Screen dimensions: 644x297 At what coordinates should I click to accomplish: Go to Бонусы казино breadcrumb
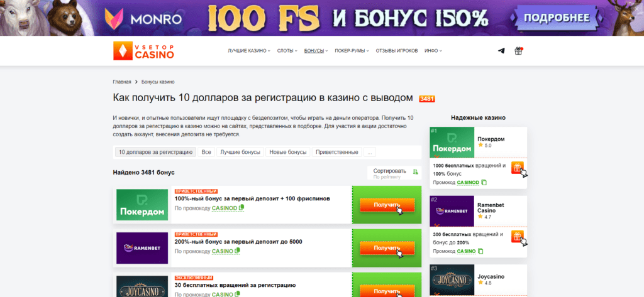click(x=158, y=82)
